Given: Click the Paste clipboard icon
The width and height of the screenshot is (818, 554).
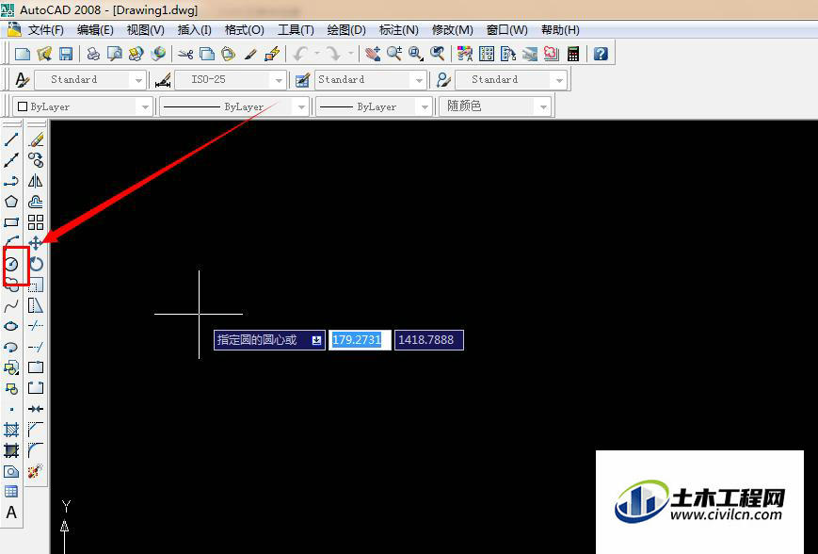Looking at the screenshot, I should (228, 54).
